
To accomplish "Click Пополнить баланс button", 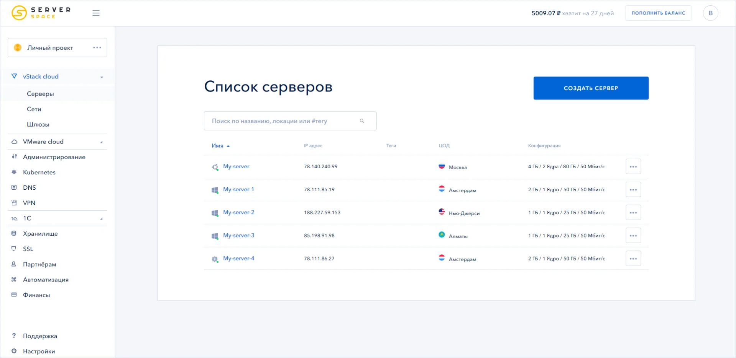I will [x=658, y=13].
